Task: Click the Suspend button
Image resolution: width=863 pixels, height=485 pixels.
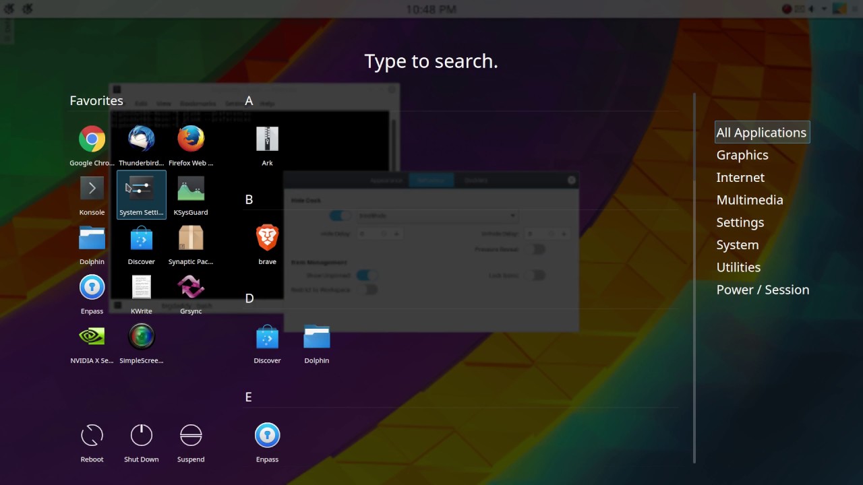Action: [x=191, y=441]
